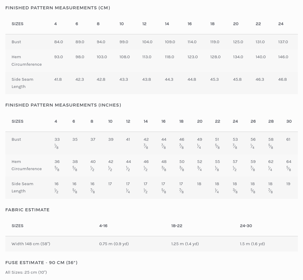Click the 'Width 148 cm (58")' row label
The height and width of the screenshot is (280, 303).
(x=31, y=244)
